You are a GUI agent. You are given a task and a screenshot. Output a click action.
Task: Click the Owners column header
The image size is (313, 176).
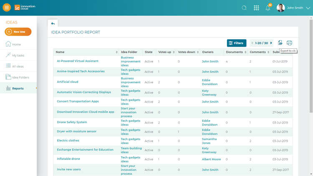207,52
